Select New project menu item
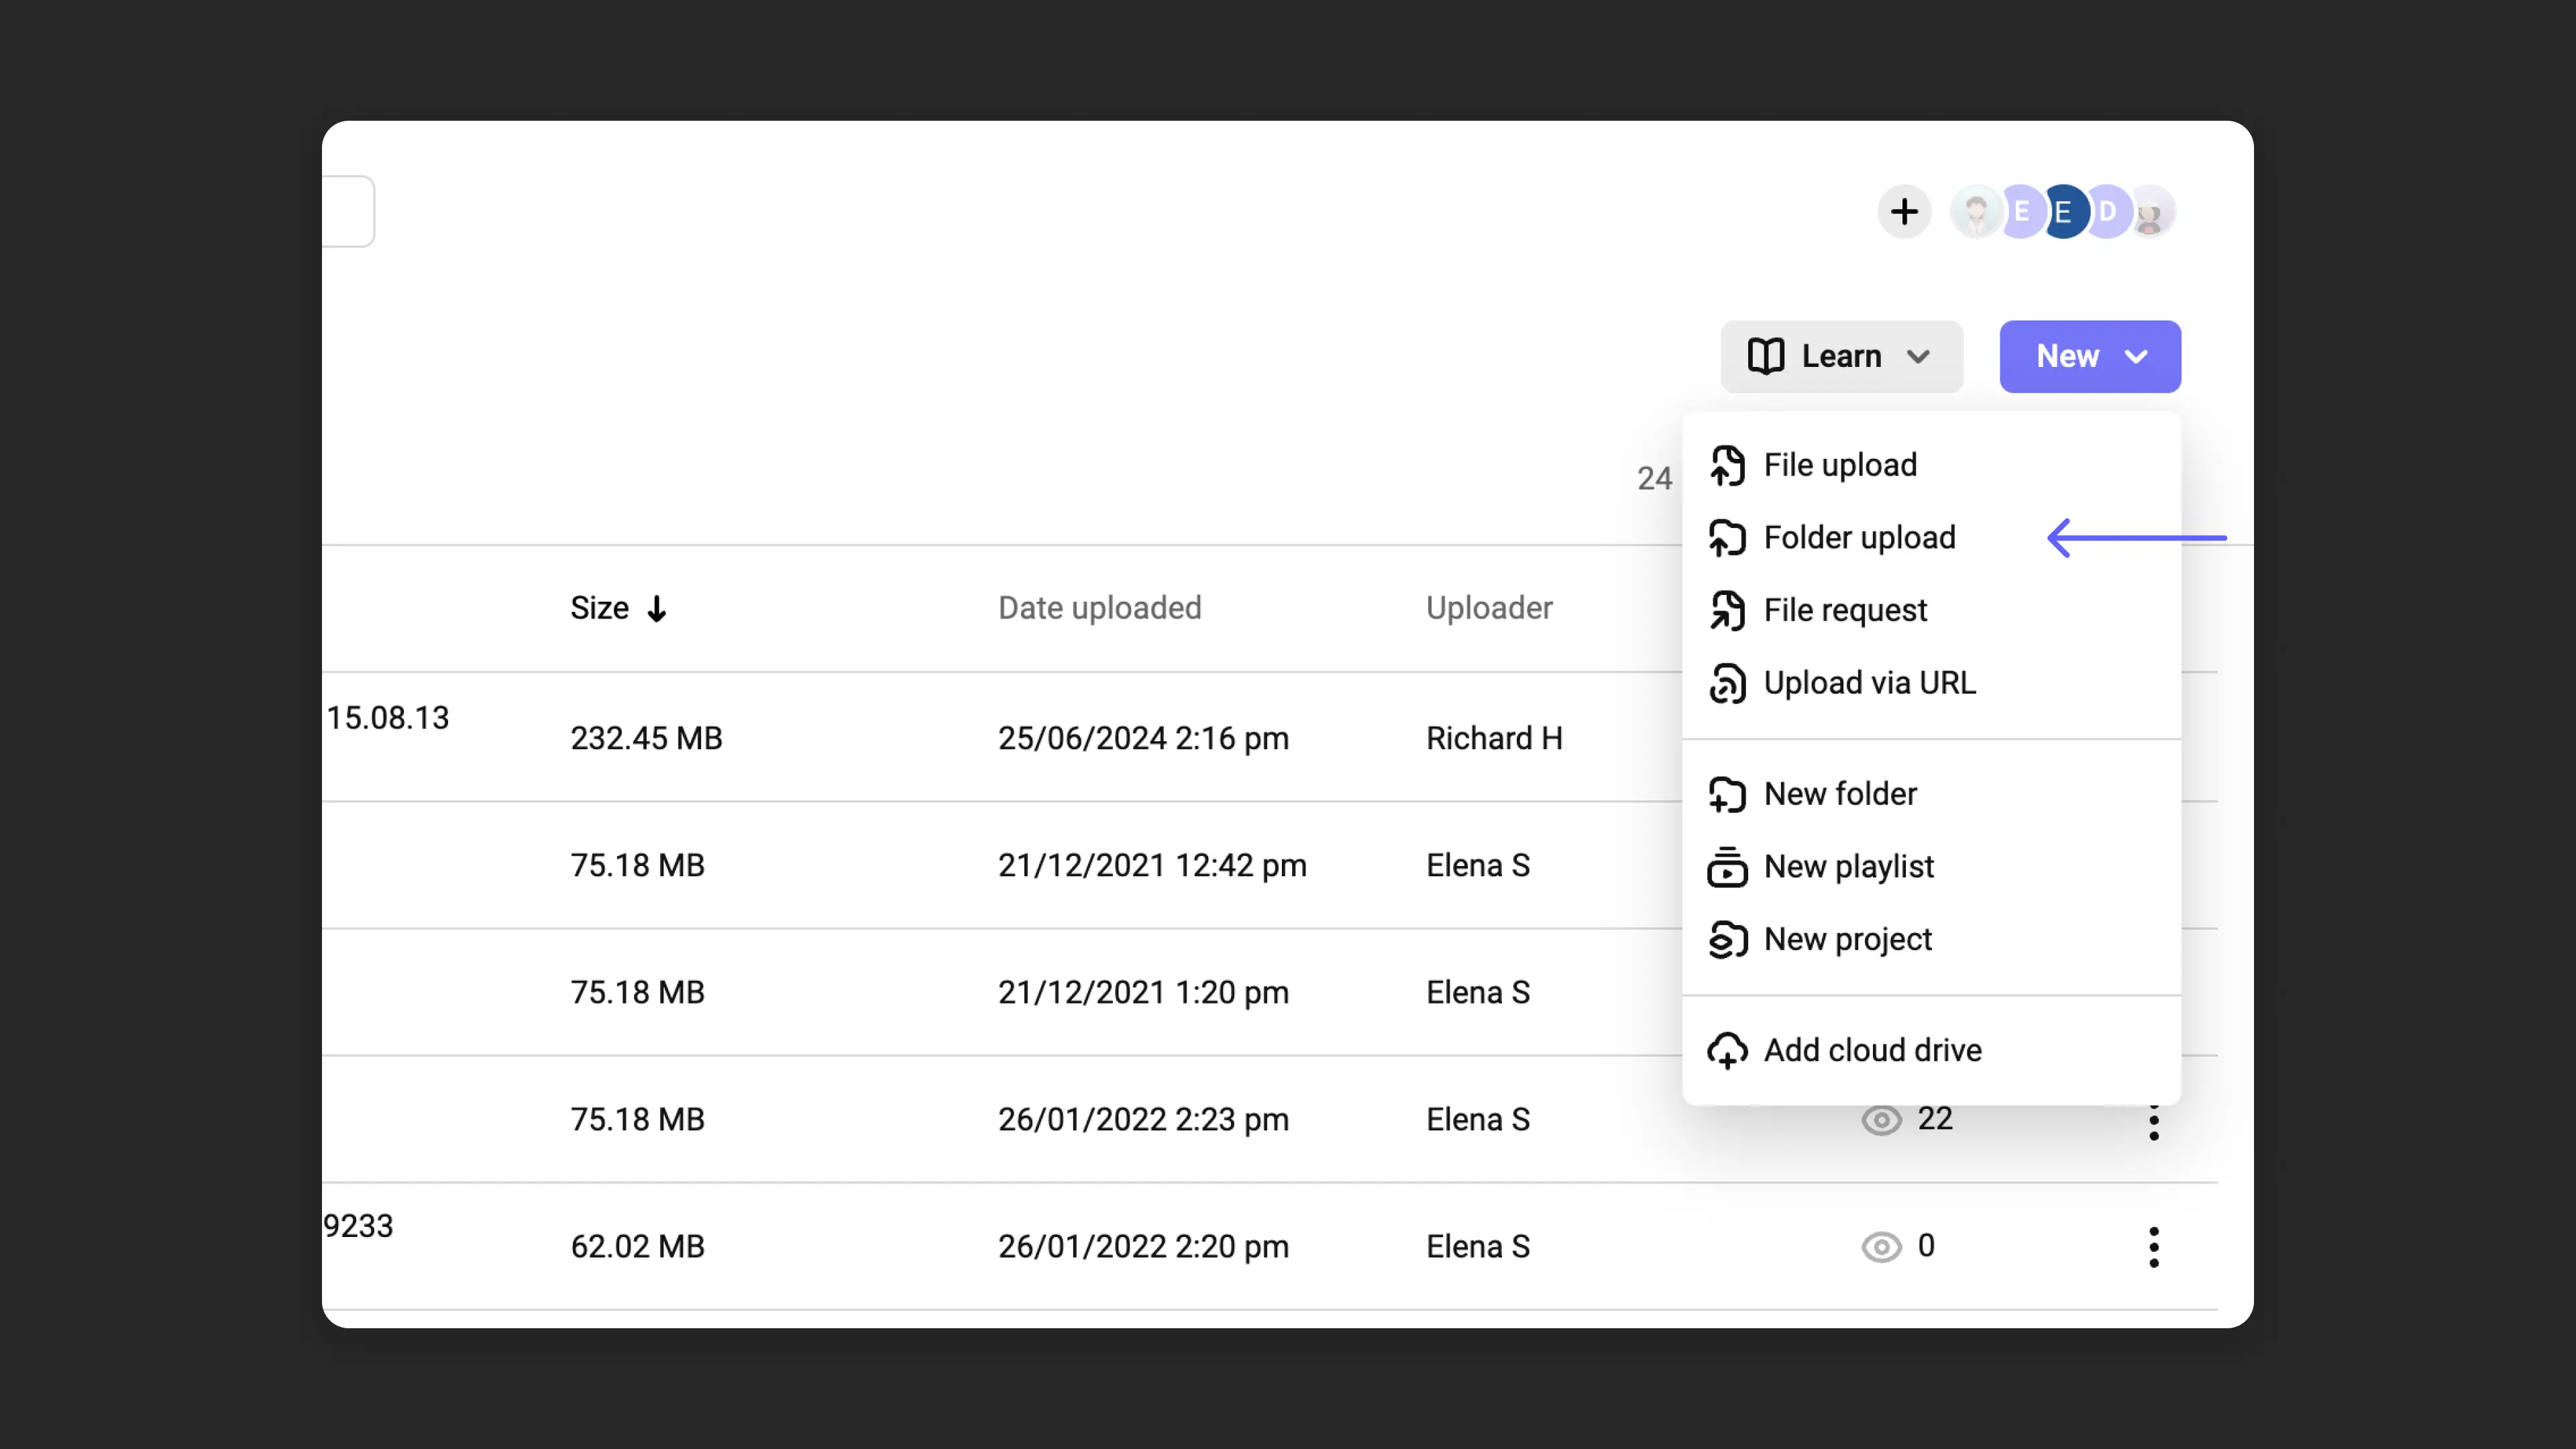The image size is (2576, 1449). click(1931, 940)
